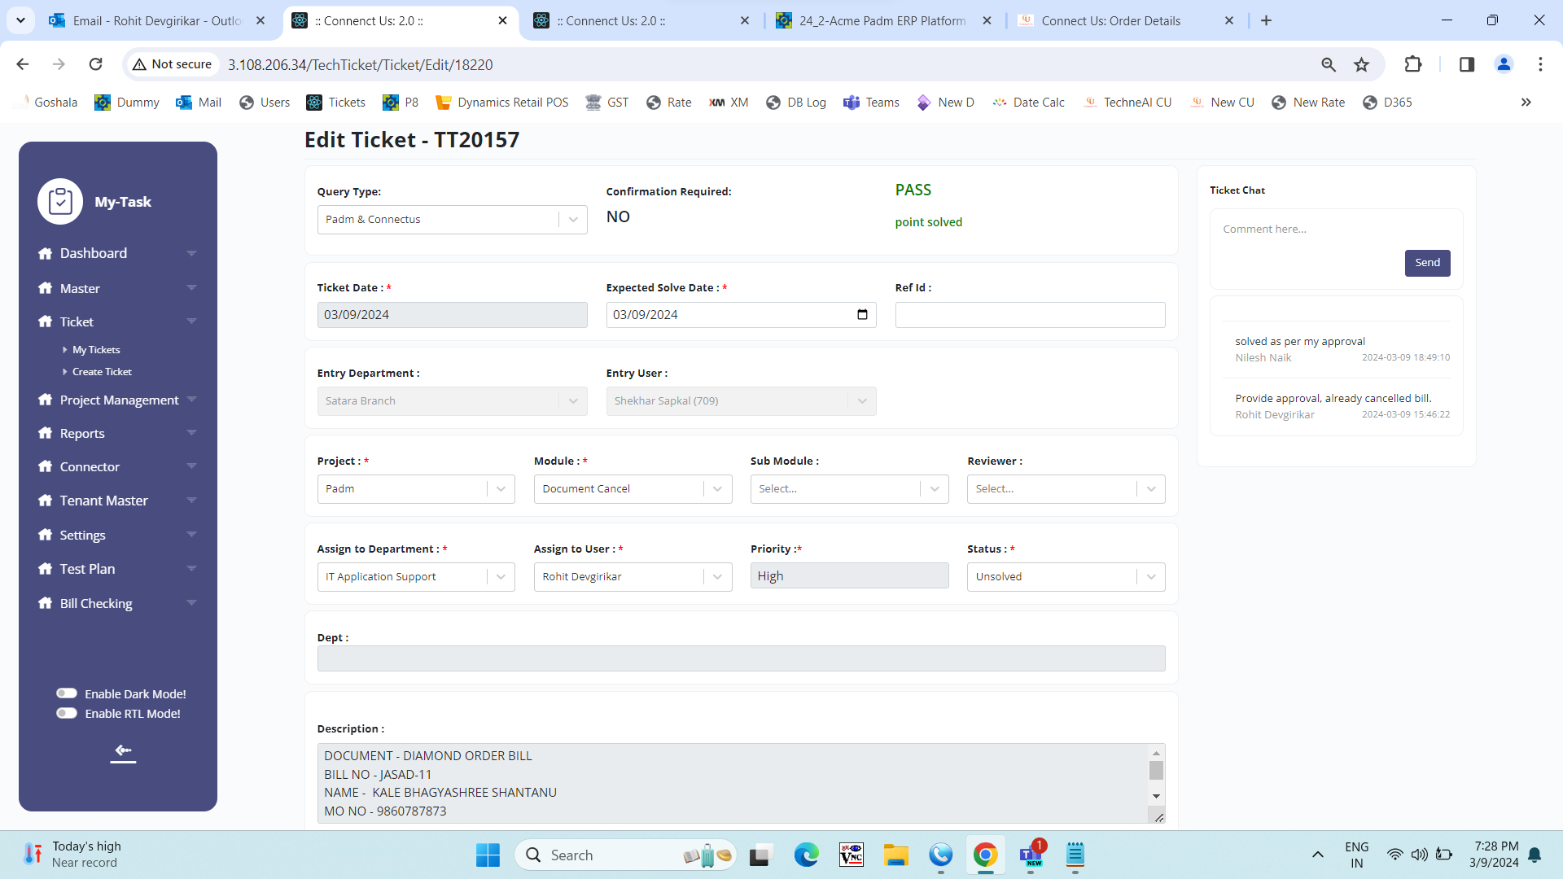Screen dimensions: 1563x879
Task: Send the ticket chat comment
Action: click(x=1427, y=263)
